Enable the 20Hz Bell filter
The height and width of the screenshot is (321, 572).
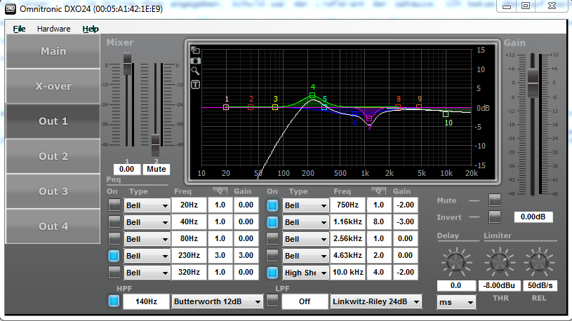pyautogui.click(x=114, y=205)
